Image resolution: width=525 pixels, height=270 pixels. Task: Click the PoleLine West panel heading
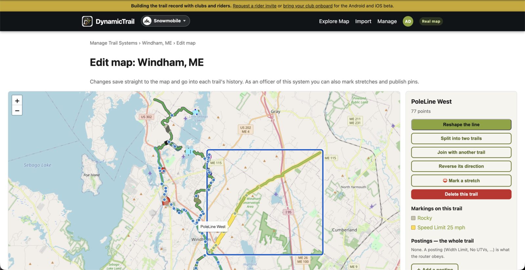pyautogui.click(x=431, y=102)
